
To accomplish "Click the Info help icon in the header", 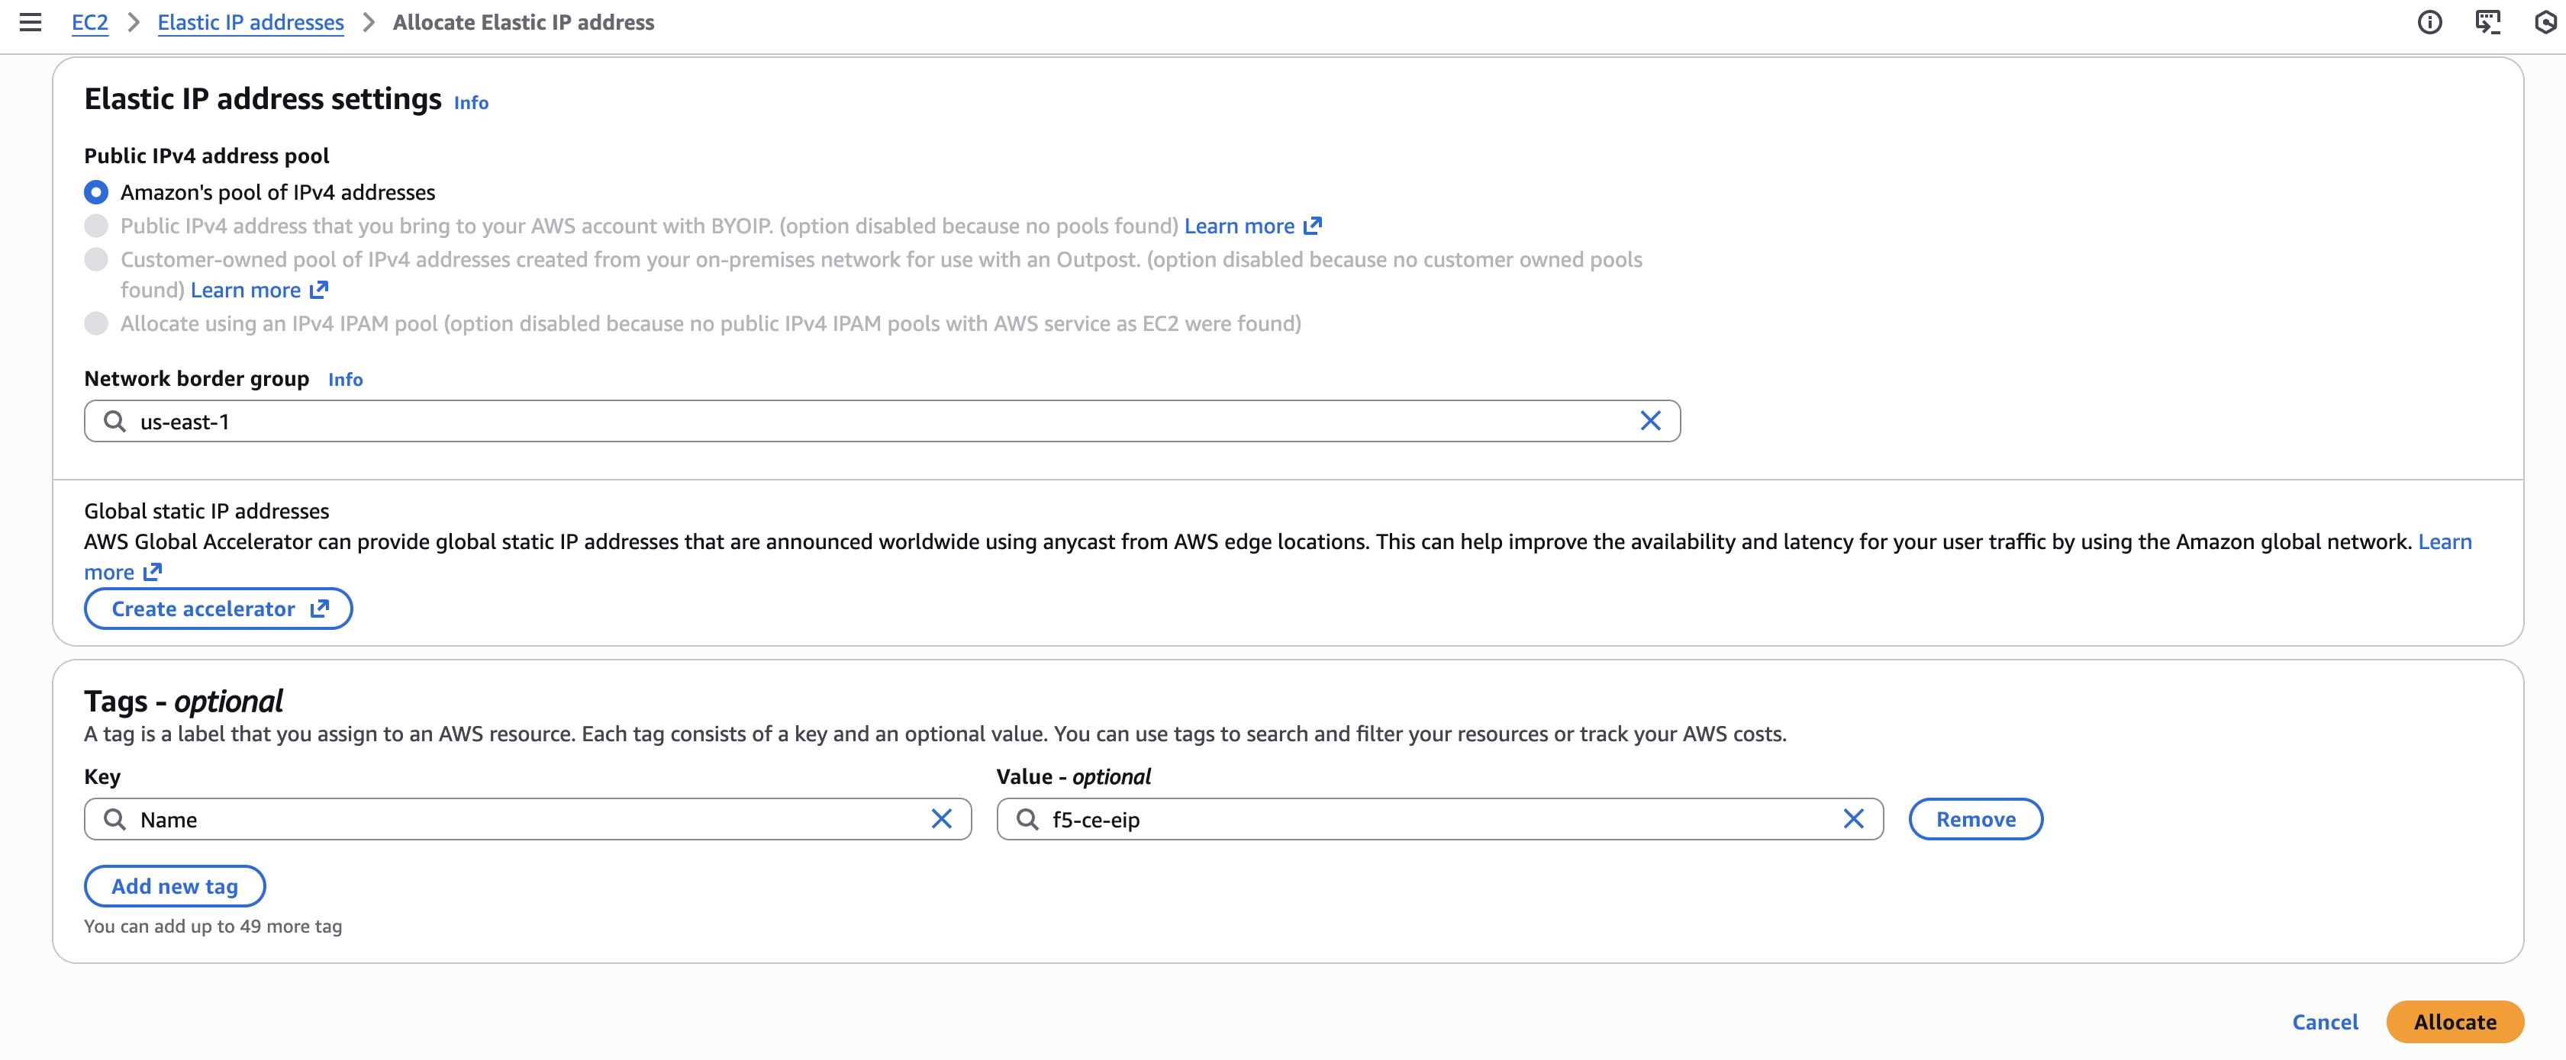I will point(2431,22).
